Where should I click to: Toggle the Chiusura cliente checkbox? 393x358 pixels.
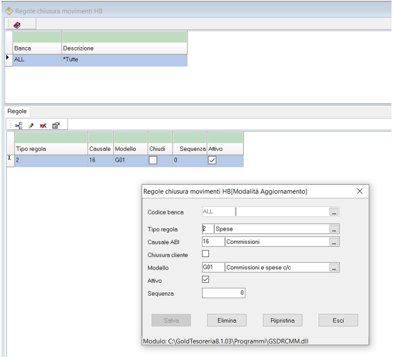205,254
